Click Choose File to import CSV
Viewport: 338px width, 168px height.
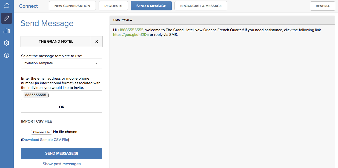pyautogui.click(x=41, y=132)
